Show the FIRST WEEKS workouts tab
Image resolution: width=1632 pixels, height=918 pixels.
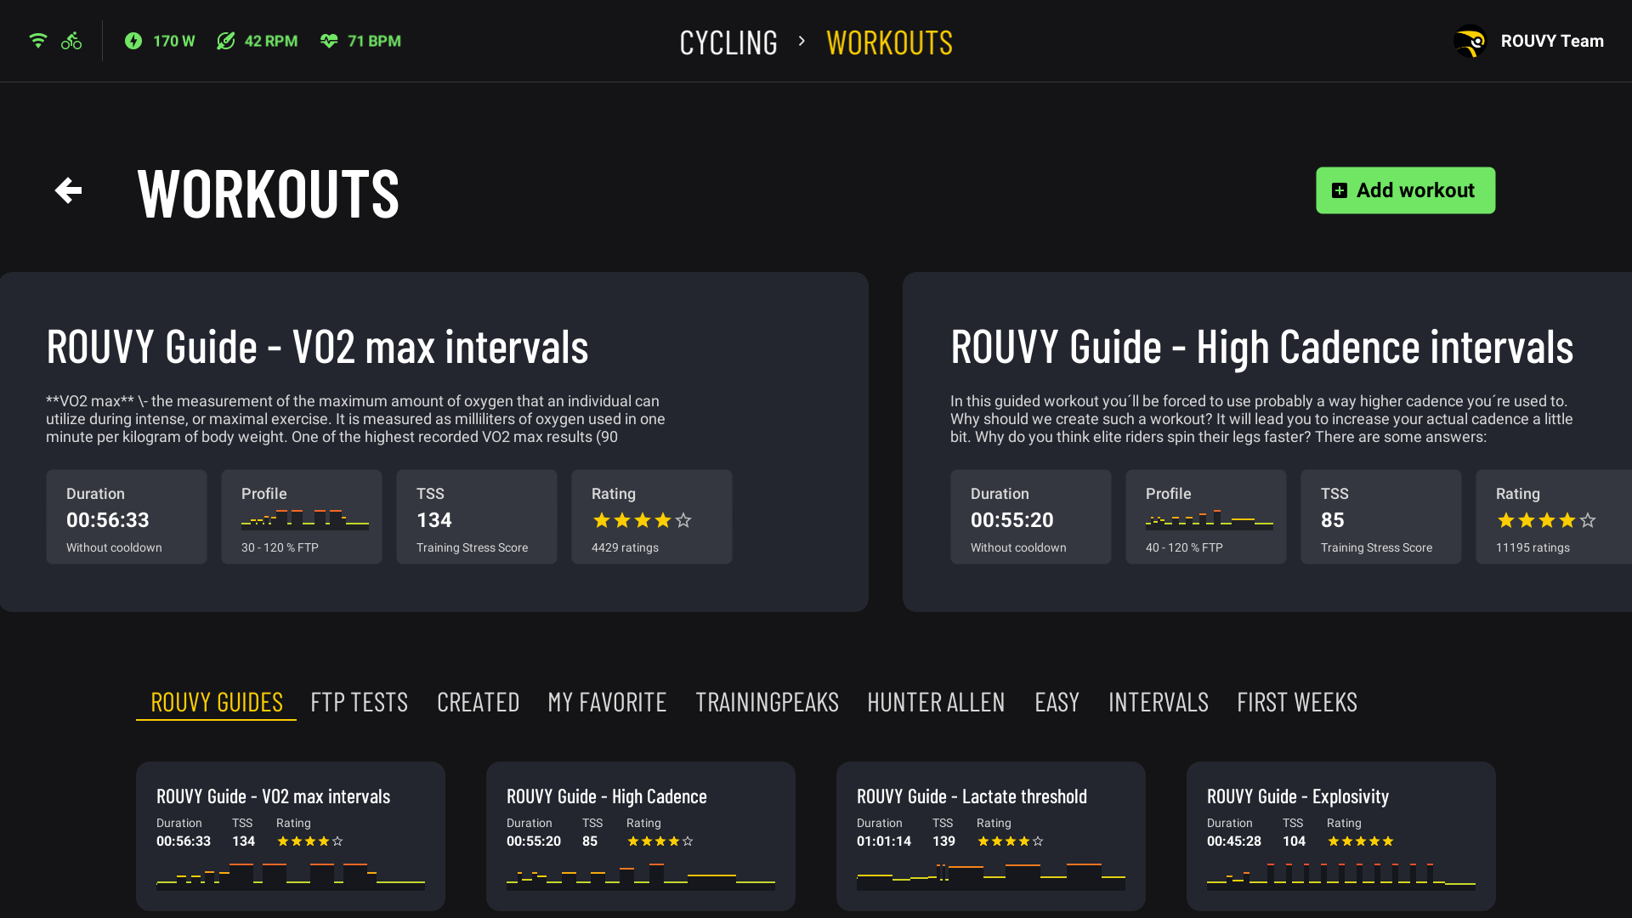point(1297,702)
